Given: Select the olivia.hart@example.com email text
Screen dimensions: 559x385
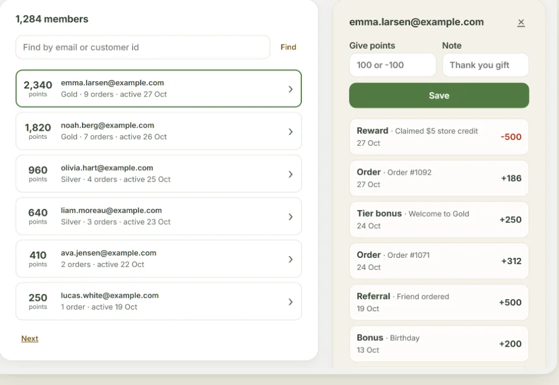Looking at the screenshot, I should pos(107,168).
